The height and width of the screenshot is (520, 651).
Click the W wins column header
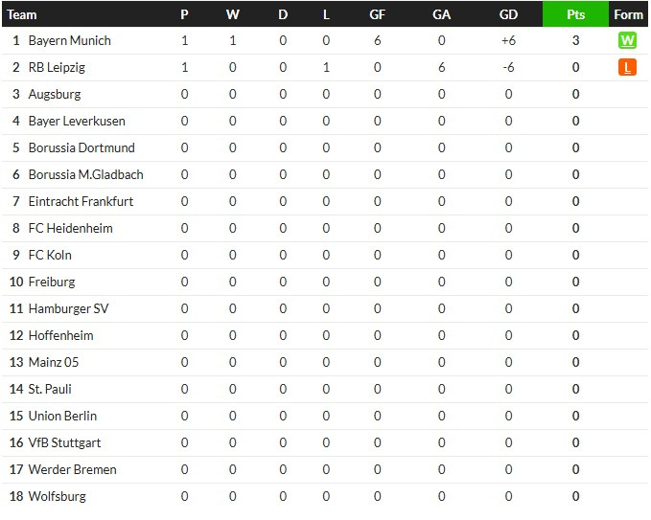tap(232, 15)
